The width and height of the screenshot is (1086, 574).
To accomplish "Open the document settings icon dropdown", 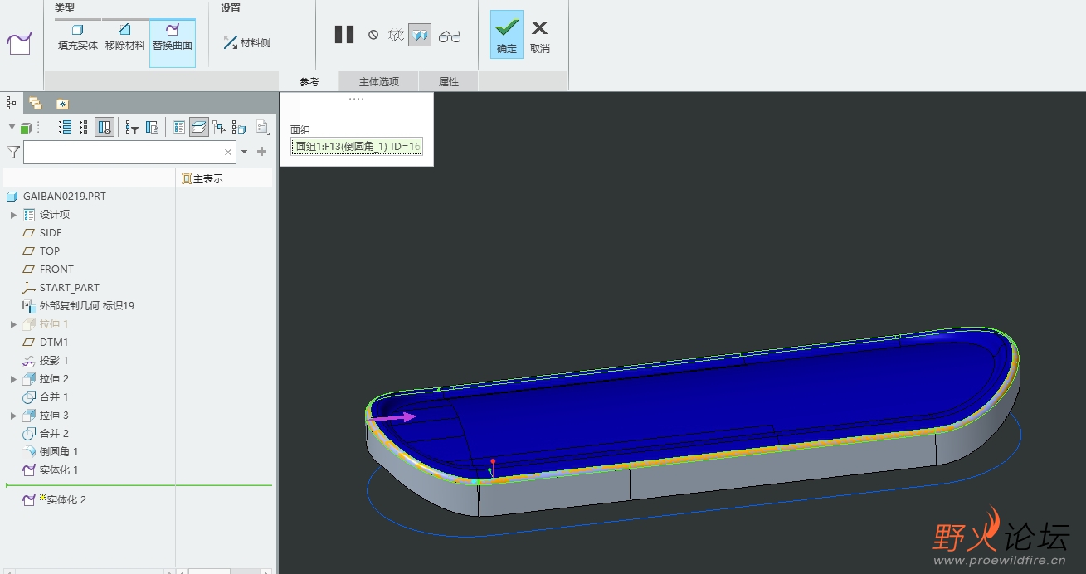I will coord(263,127).
